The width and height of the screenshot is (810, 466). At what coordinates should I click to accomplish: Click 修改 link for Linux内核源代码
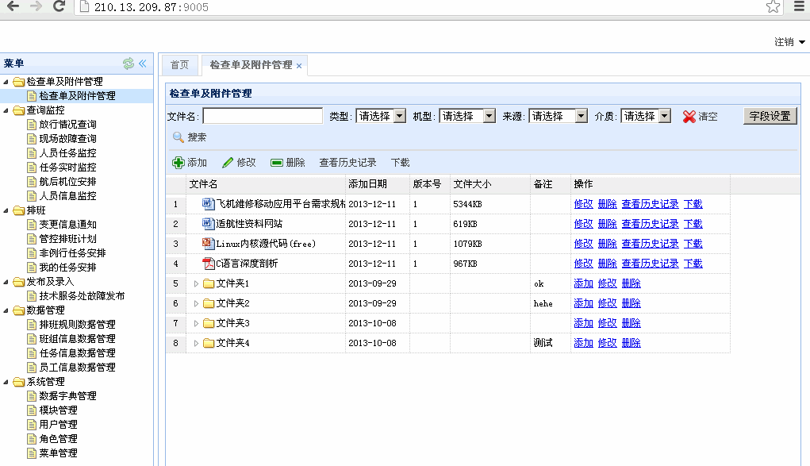click(x=583, y=243)
